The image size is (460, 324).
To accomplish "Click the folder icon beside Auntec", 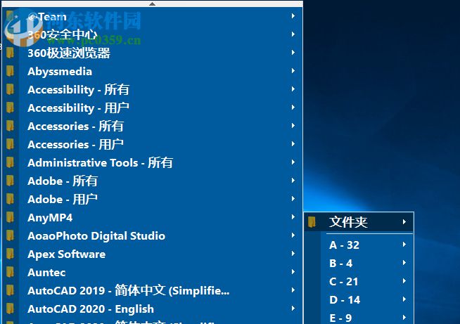I will [x=10, y=272].
